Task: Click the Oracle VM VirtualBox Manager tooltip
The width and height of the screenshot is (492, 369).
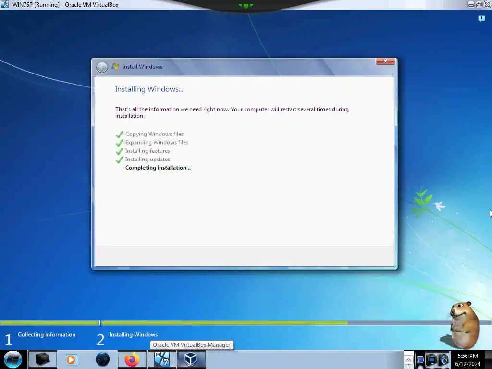Action: (191, 345)
